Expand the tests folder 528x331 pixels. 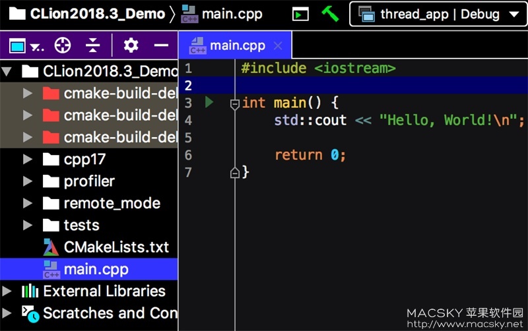point(28,225)
